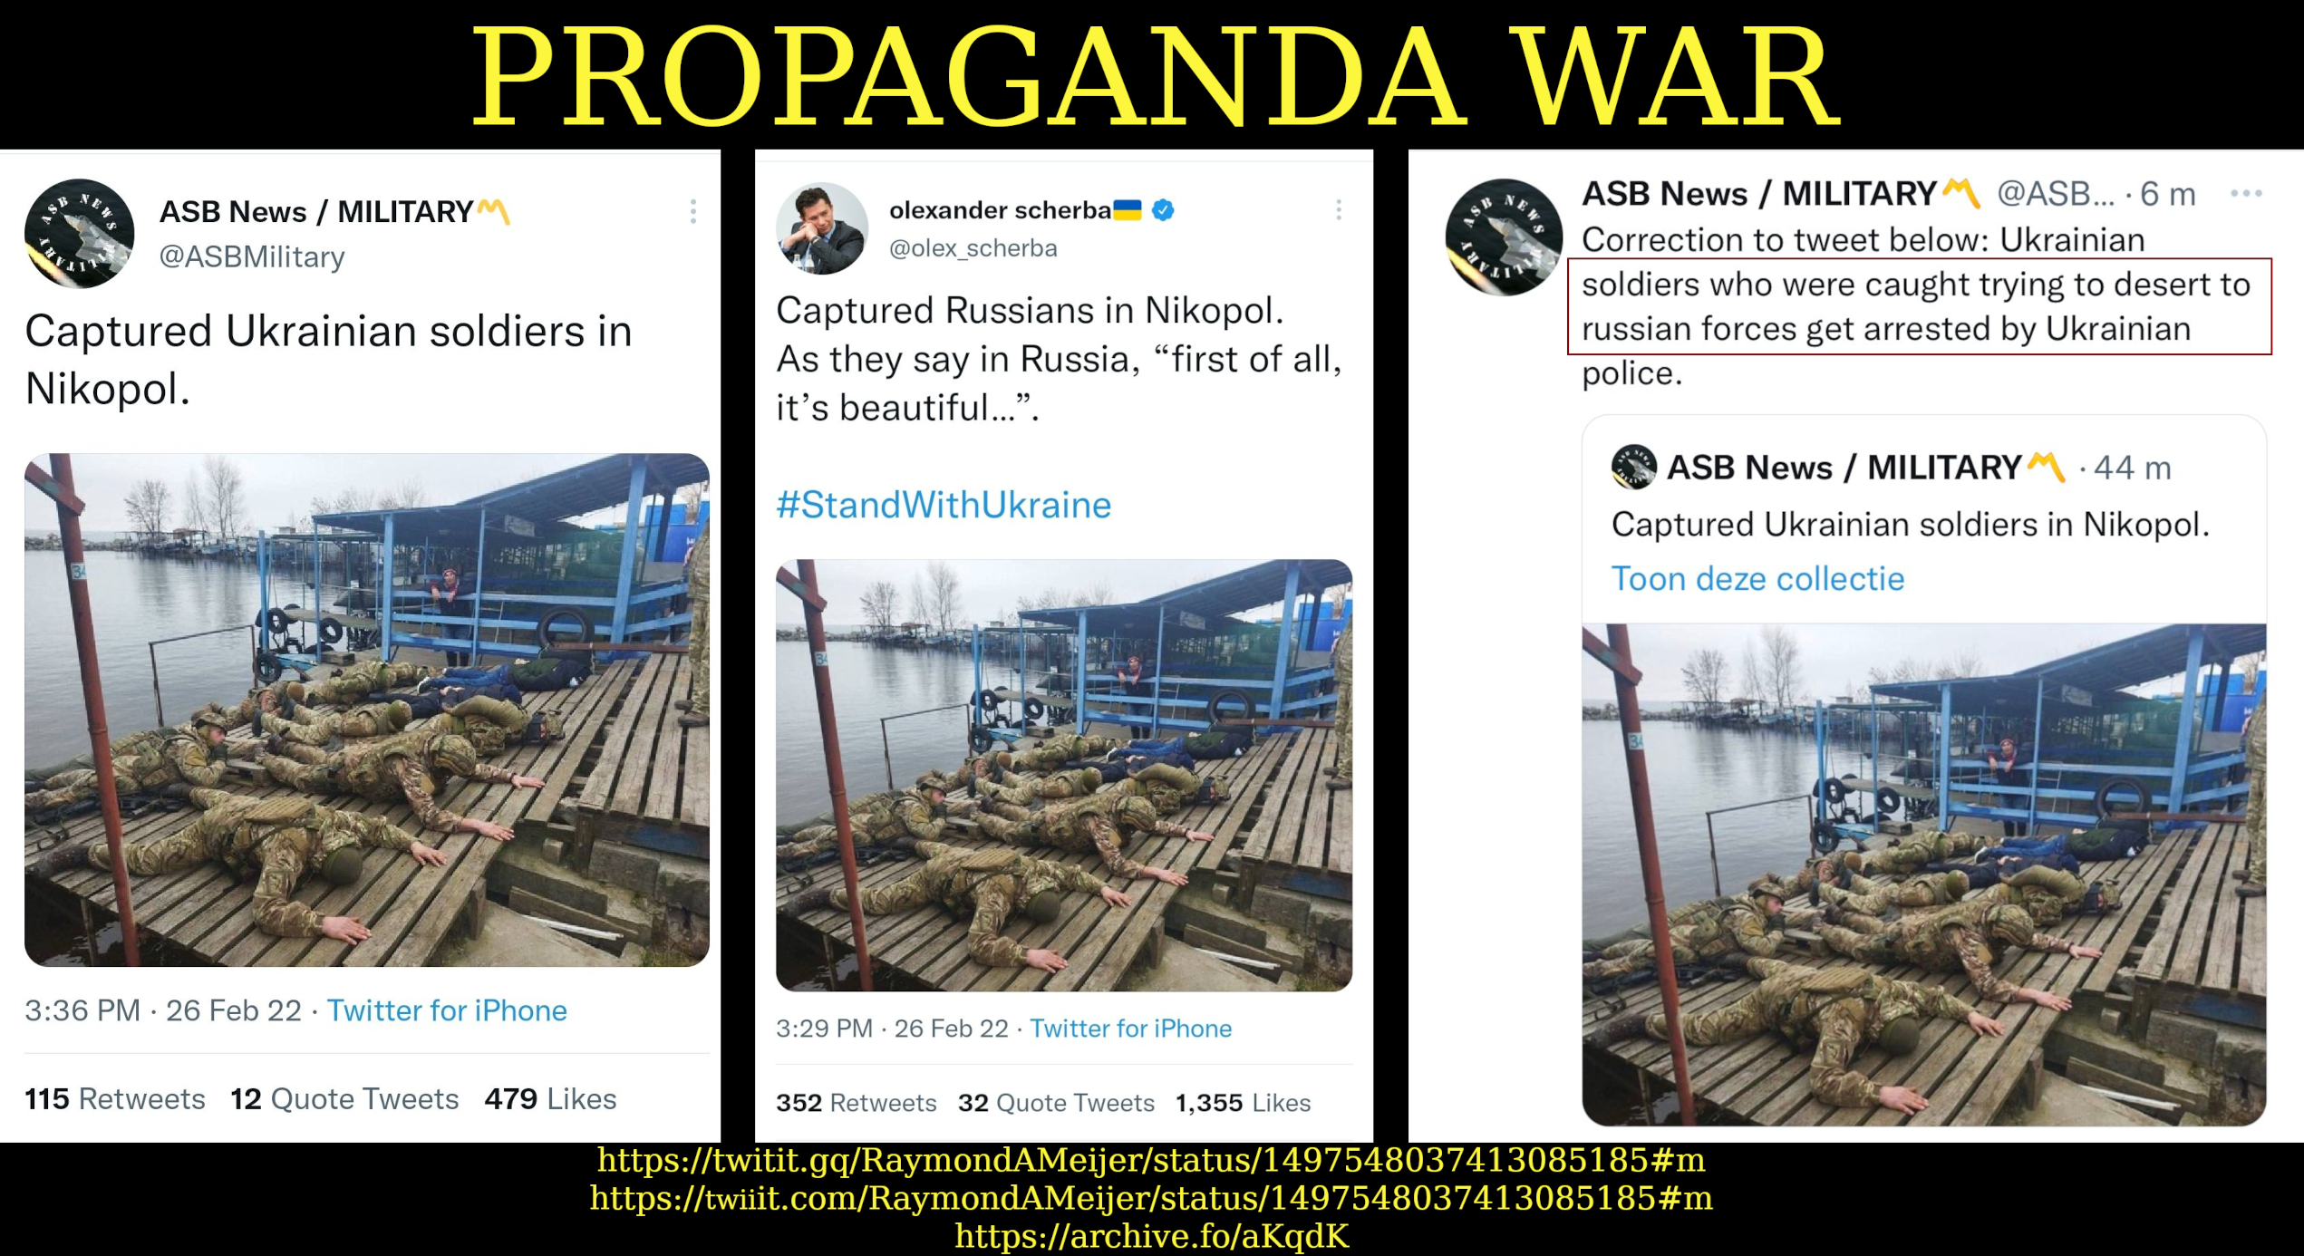Click the @olex_scherba handle
The height and width of the screenshot is (1256, 2304).
tap(973, 248)
